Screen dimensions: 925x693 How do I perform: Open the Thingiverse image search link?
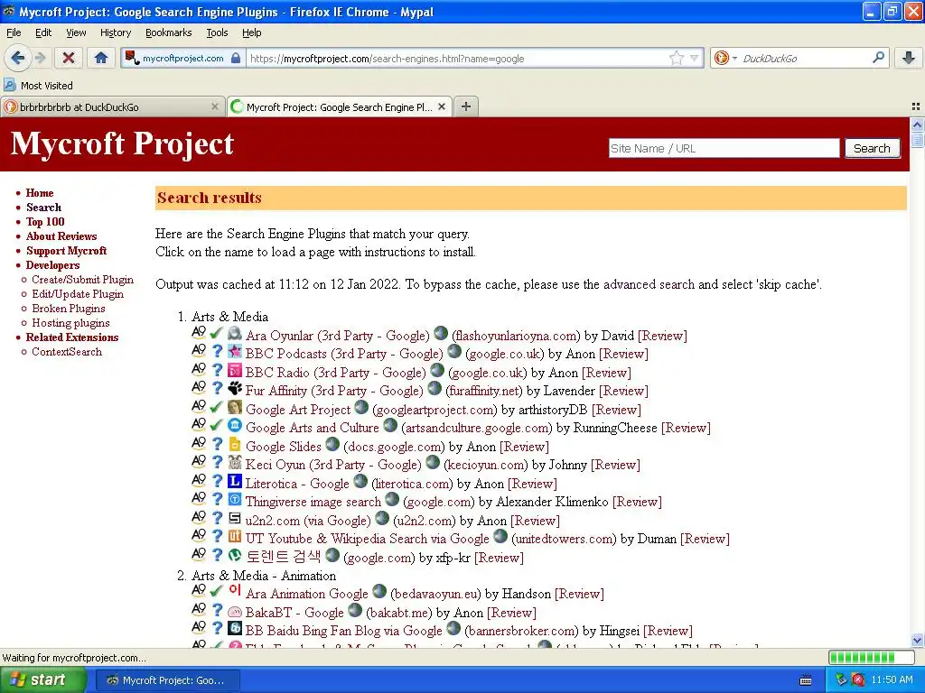tap(313, 502)
